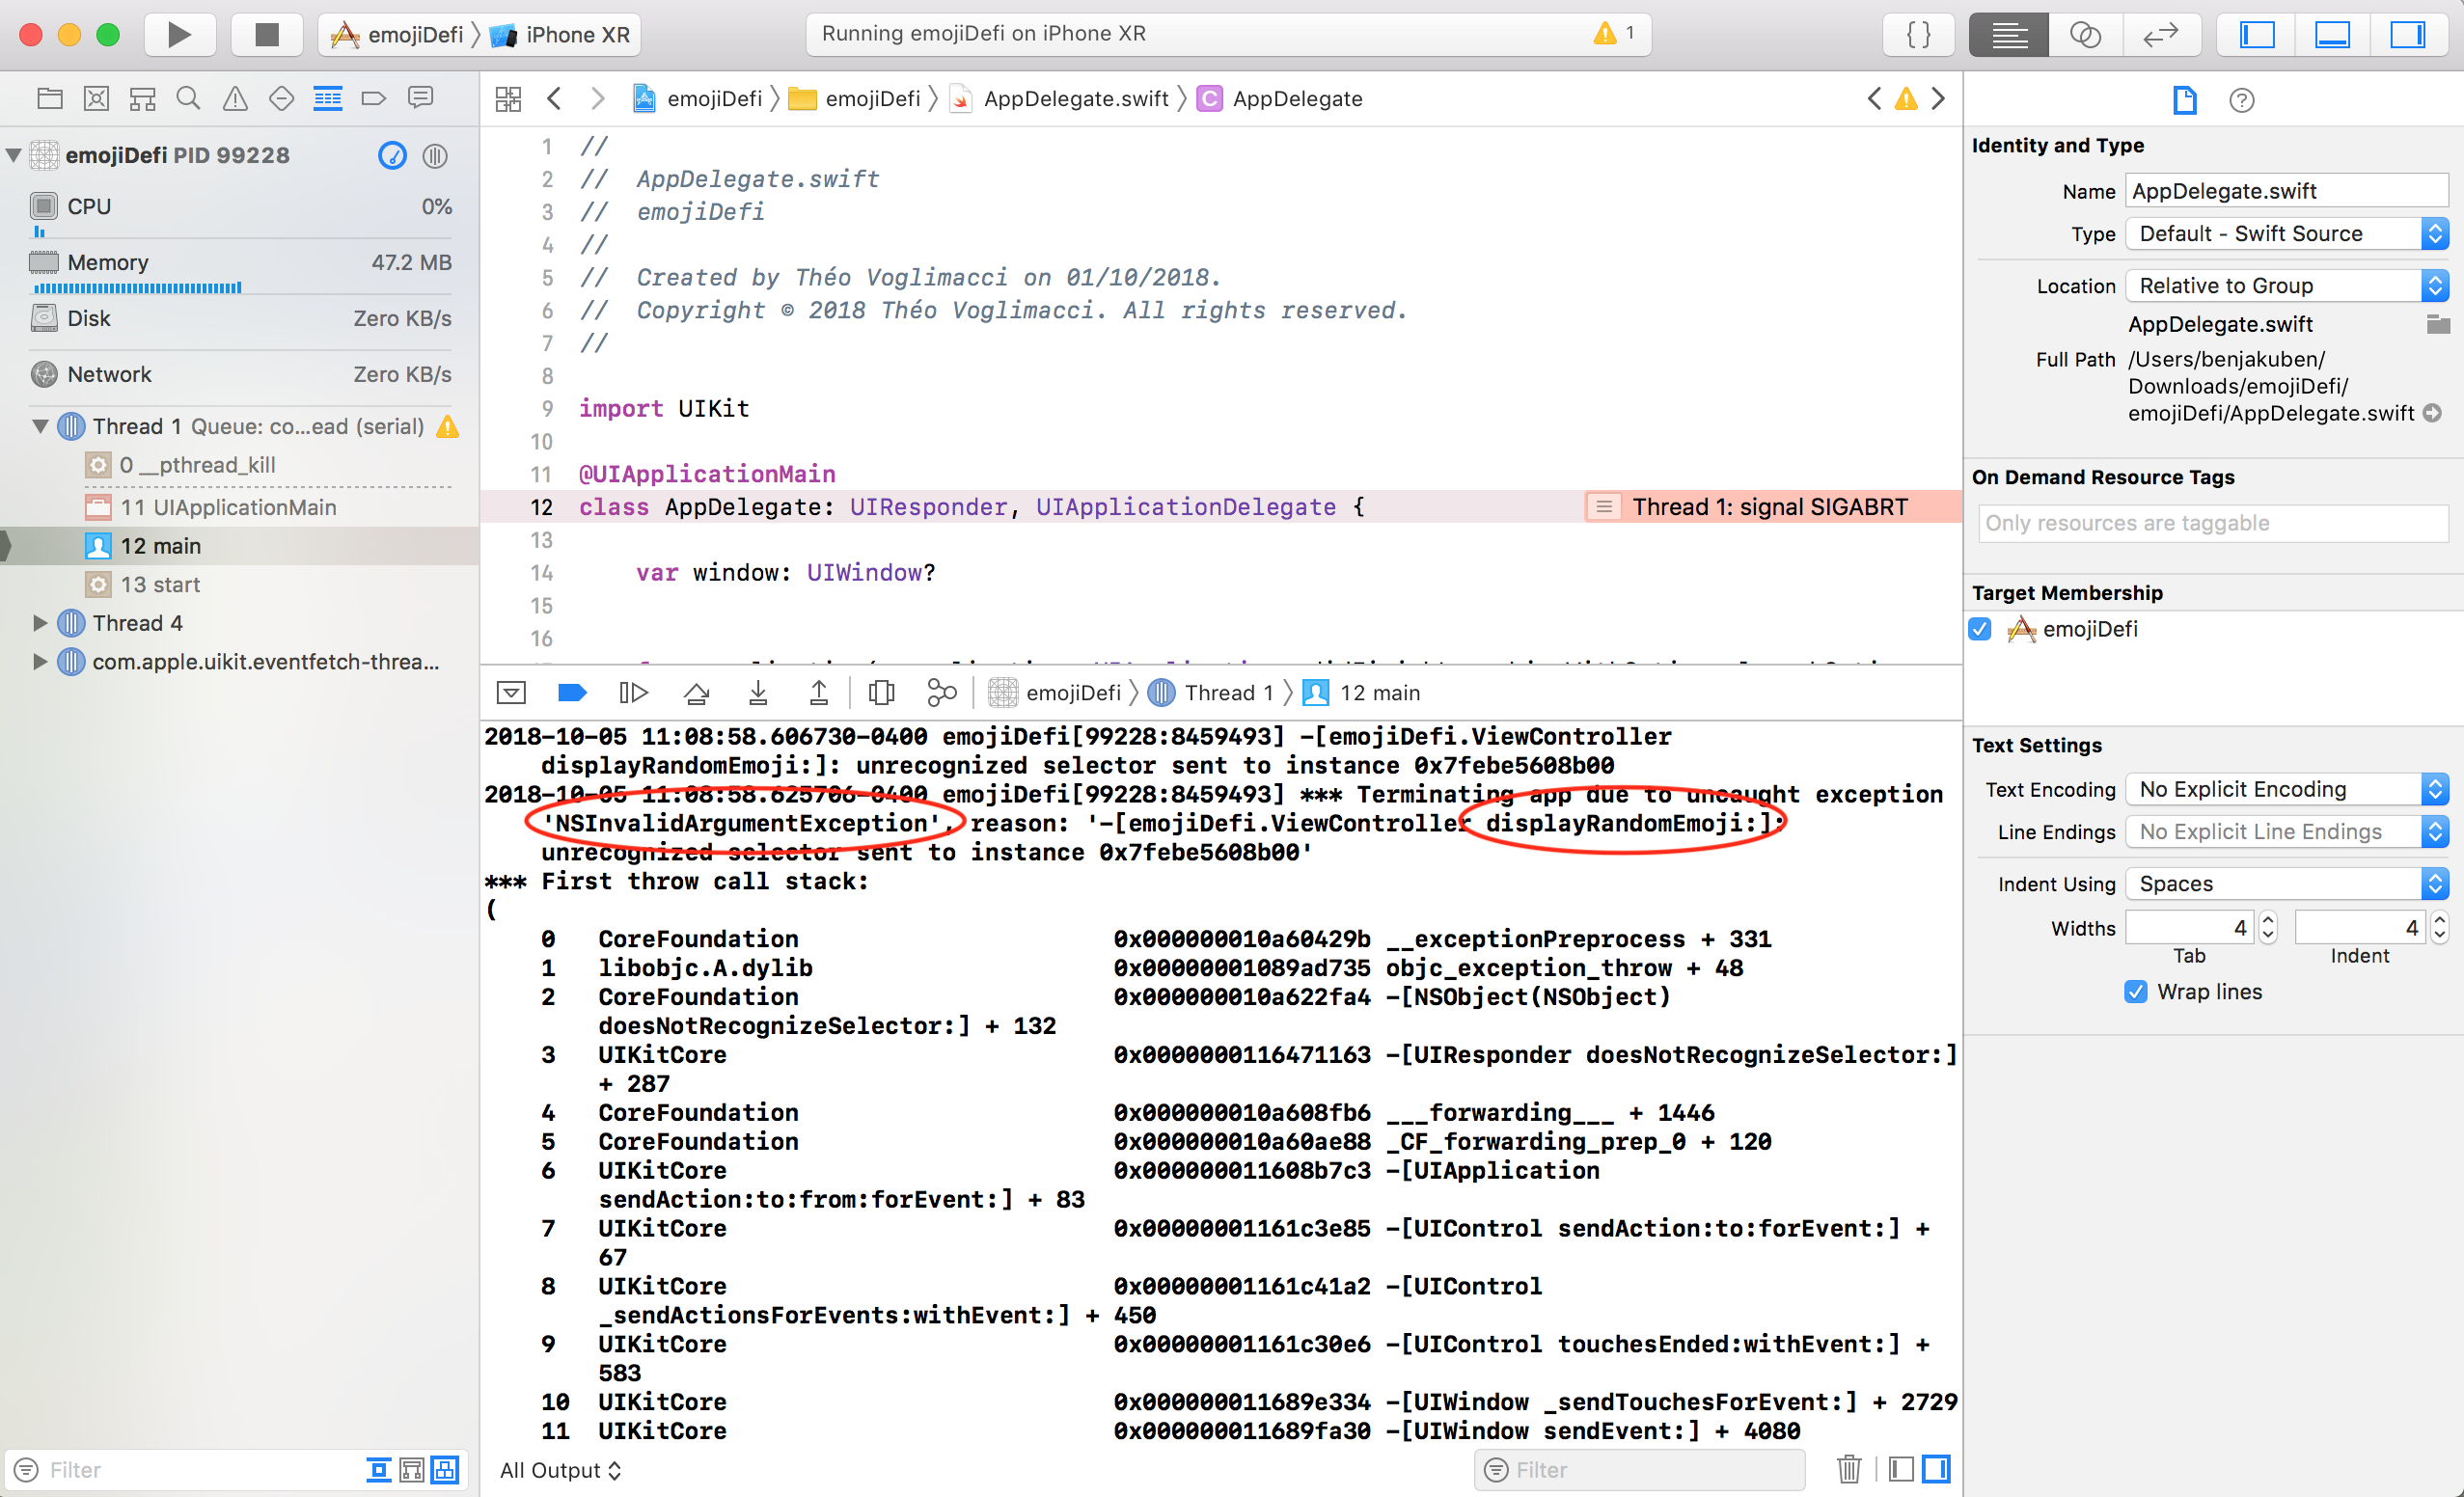Open the Project navigator tab
Viewport: 2464px width, 1497px height.
tap(50, 98)
